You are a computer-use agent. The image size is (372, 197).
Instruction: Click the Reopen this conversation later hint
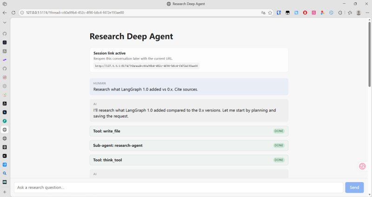pos(133,59)
